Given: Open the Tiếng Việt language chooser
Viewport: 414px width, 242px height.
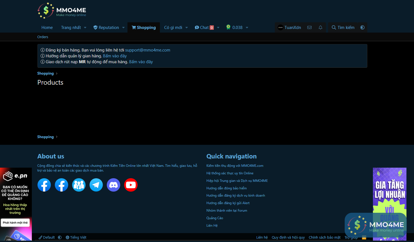Looking at the screenshot, I should [76, 238].
